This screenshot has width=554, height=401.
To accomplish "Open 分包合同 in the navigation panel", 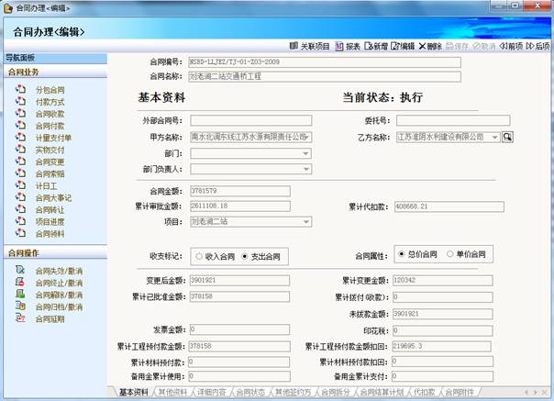I will point(50,91).
